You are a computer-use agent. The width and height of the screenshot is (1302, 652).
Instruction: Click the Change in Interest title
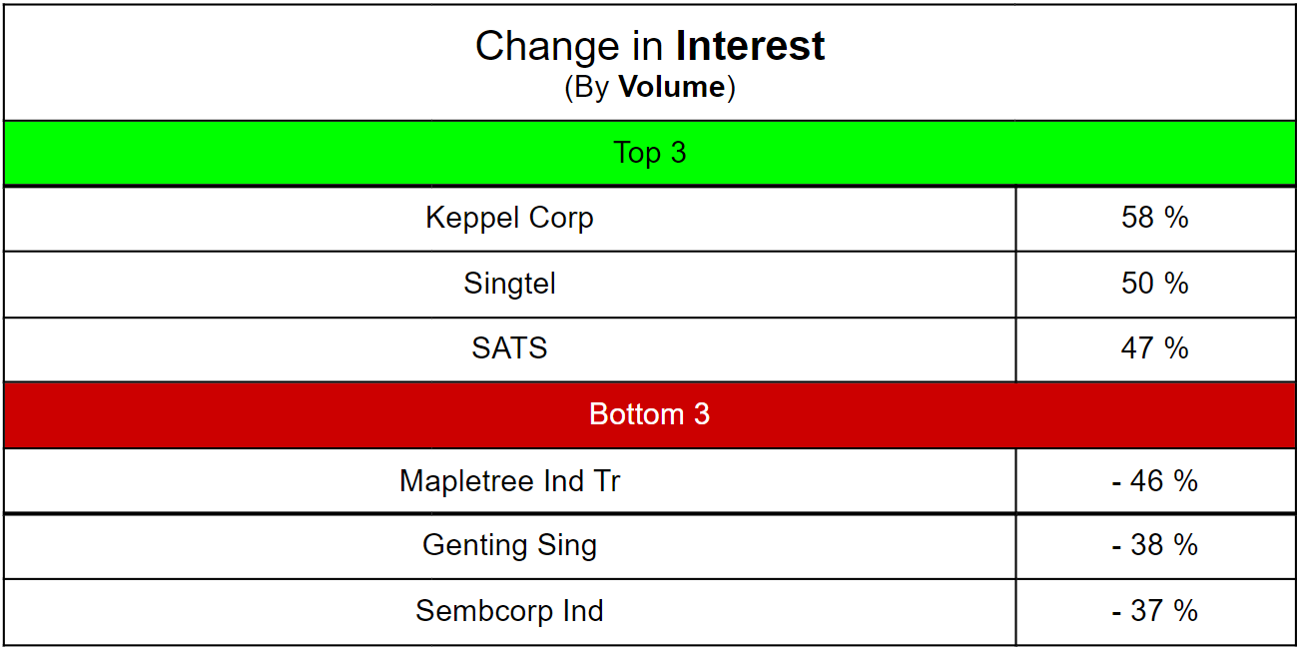point(650,46)
